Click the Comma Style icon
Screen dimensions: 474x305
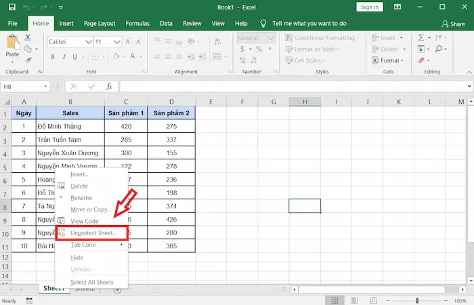click(270, 48)
